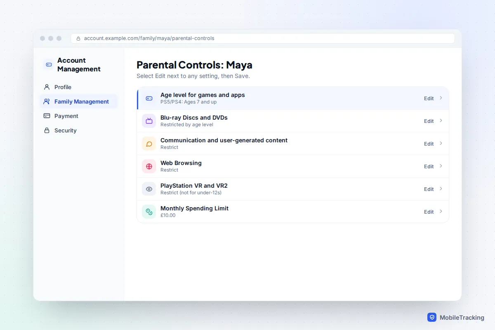Edit the Monthly Spending Limit
This screenshot has height=330, width=495.
point(429,212)
